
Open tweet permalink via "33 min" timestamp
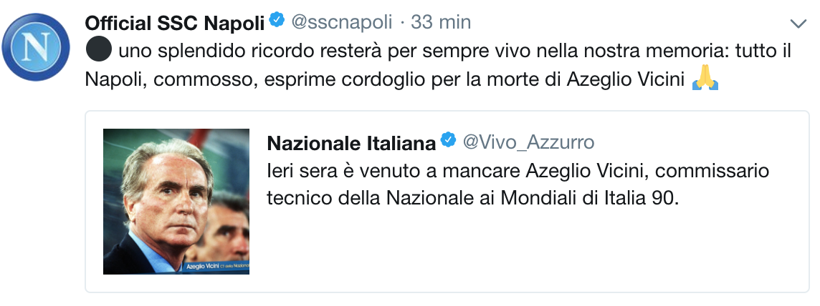pyautogui.click(x=442, y=23)
